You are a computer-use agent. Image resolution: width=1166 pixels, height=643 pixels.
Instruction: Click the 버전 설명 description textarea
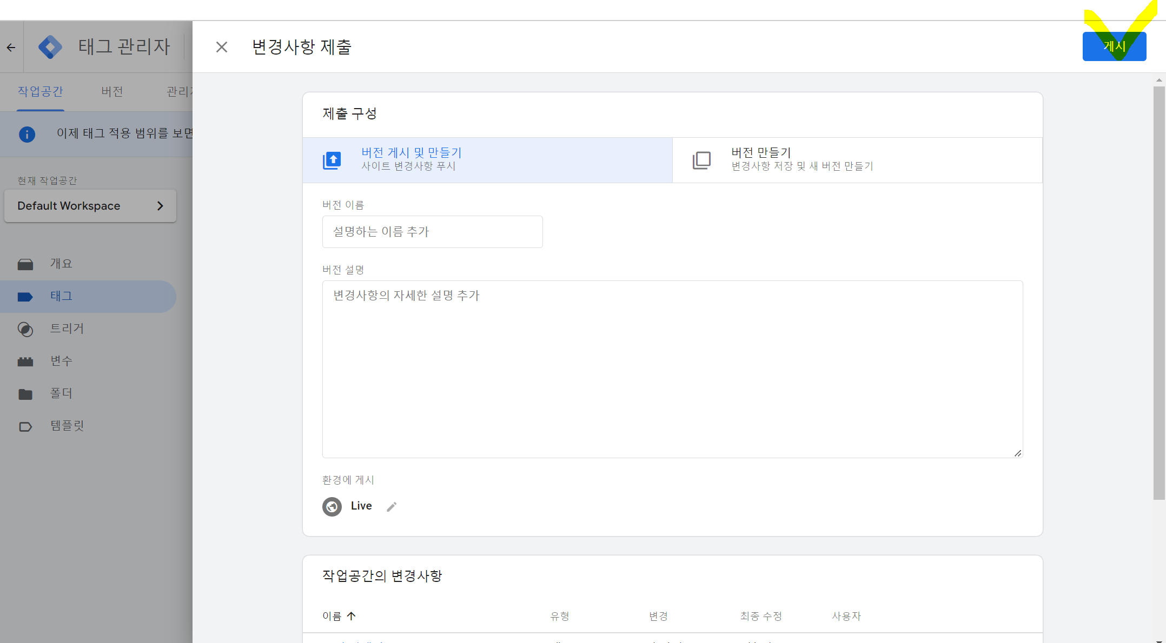pos(672,369)
